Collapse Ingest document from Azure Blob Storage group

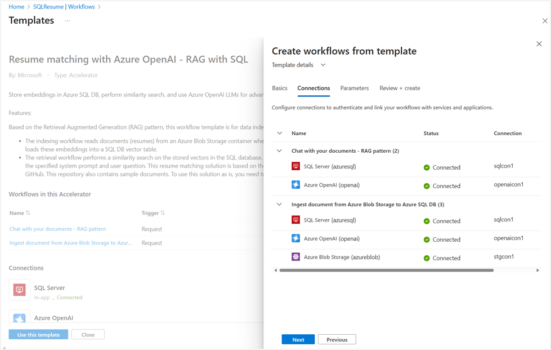point(279,204)
